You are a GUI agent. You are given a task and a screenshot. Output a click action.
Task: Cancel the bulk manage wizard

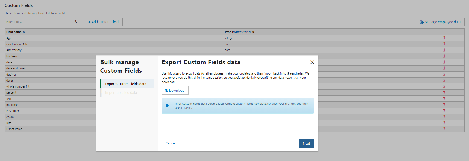point(171,143)
